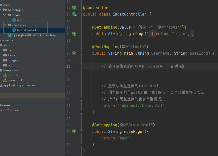218x156 pixels.
Task: Click the request mapping gutter icon on line 18
Action: pyautogui.click(x=74, y=34)
